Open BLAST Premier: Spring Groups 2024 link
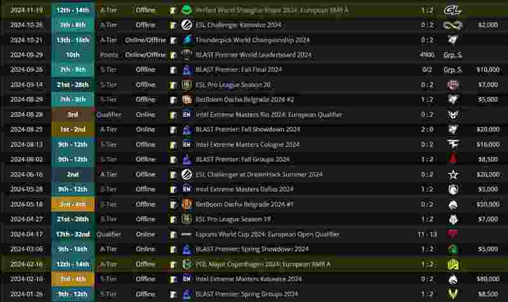508x302 pixels. (246, 294)
